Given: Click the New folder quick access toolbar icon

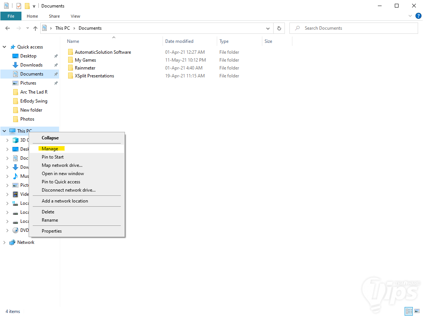Looking at the screenshot, I should point(27,6).
